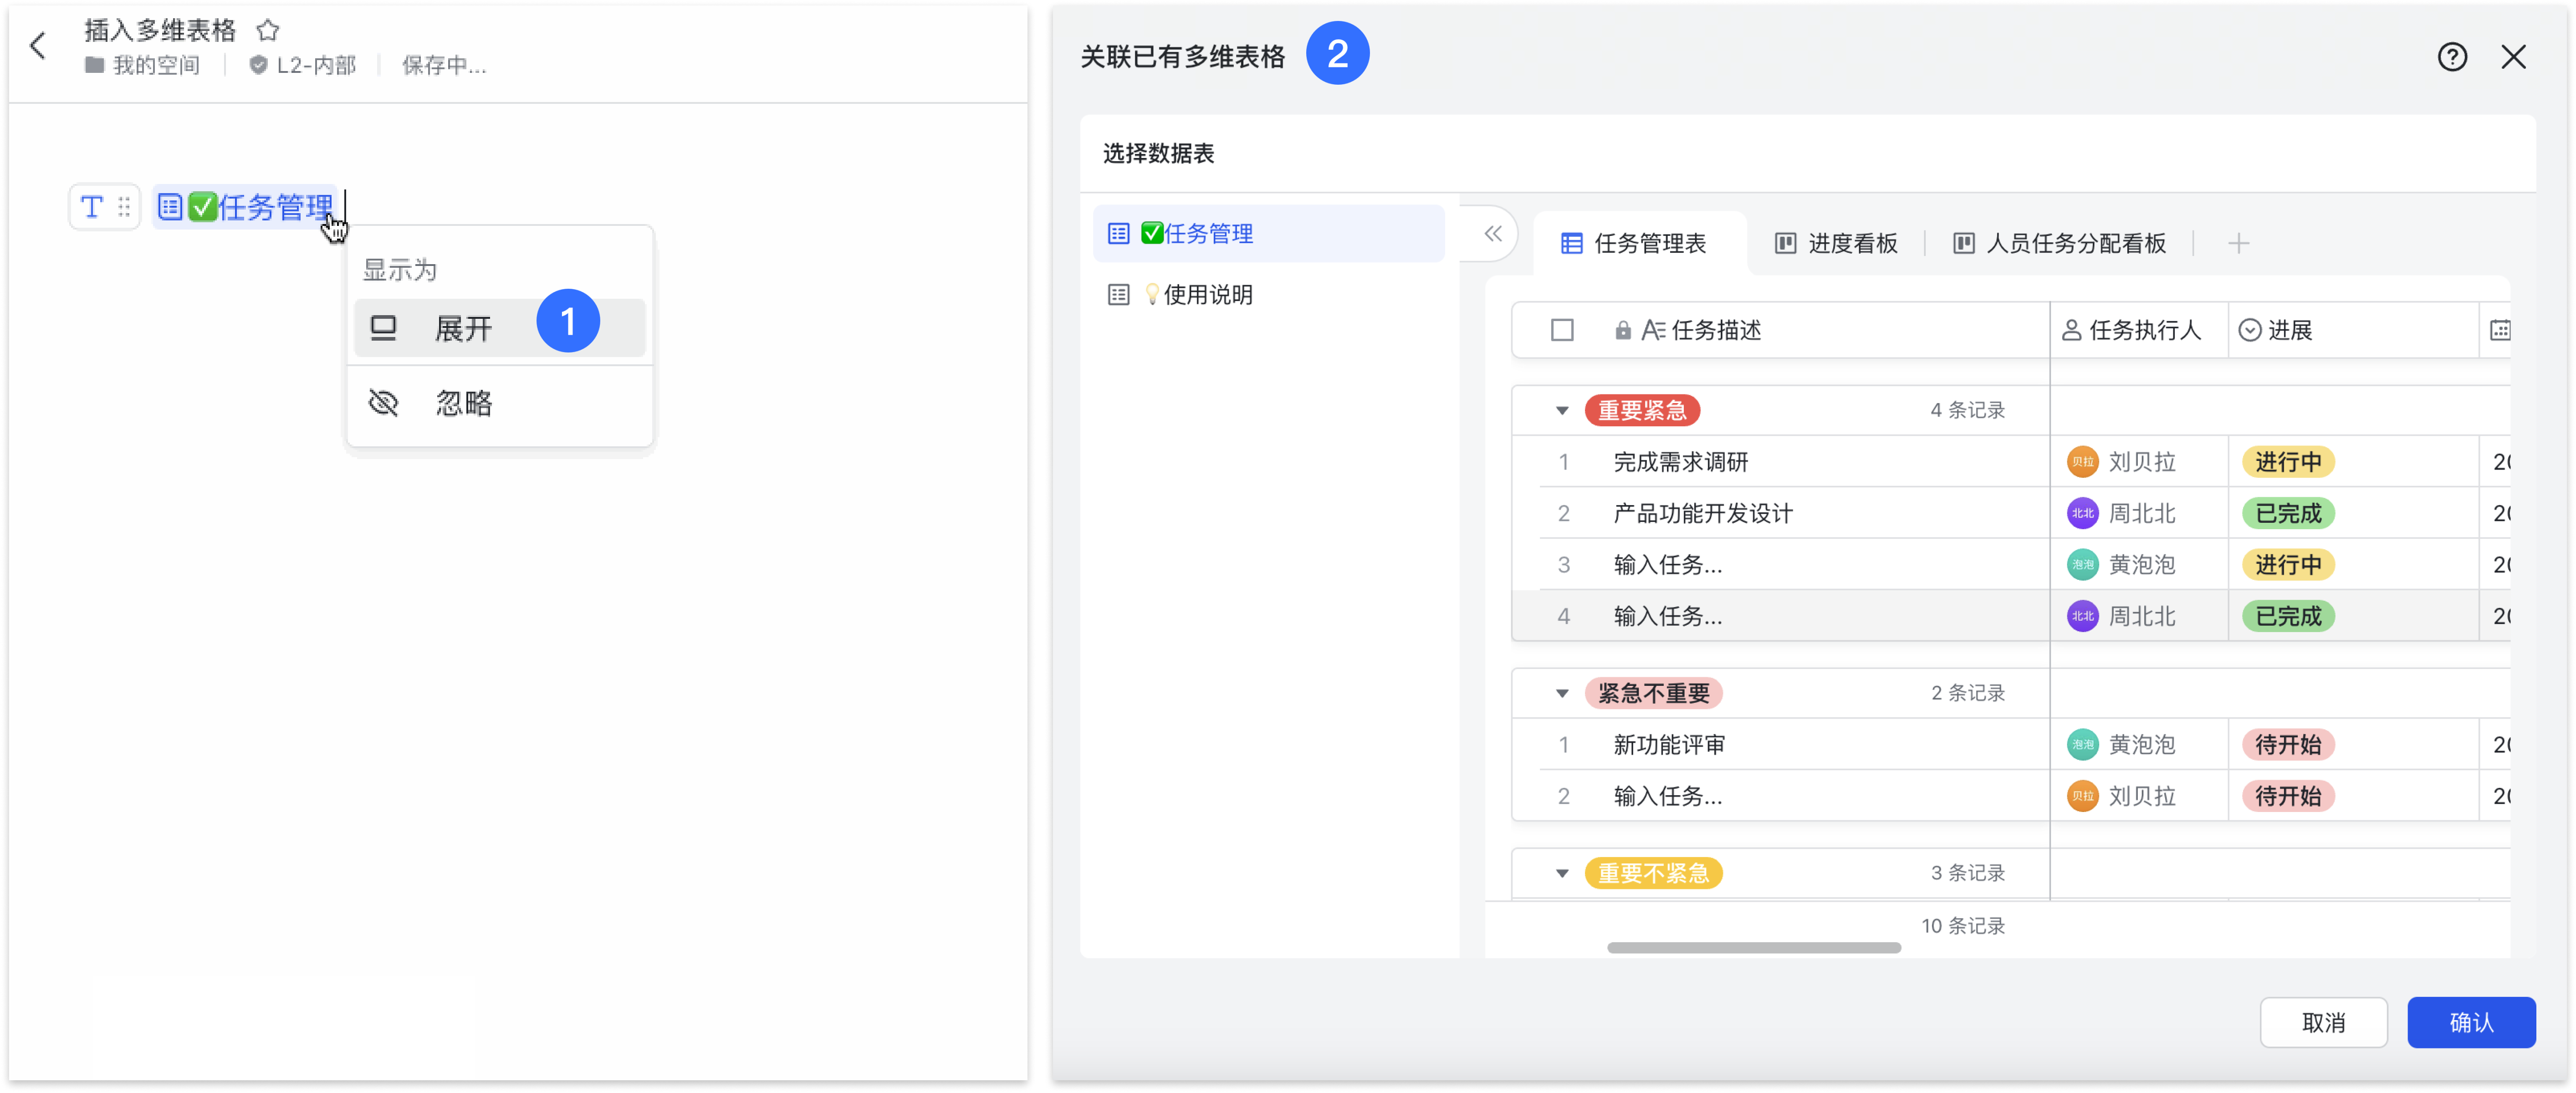
Task: Open help with the question mark icon
Action: coord(2452,57)
